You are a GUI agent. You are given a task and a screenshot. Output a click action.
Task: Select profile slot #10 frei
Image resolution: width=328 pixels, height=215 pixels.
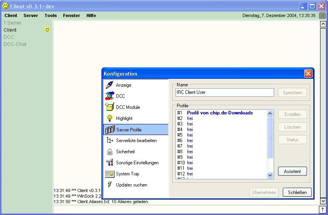[221, 163]
